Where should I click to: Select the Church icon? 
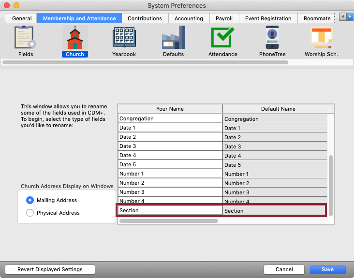tap(74, 38)
